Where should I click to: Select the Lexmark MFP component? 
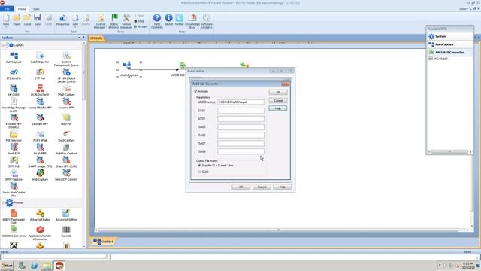tap(40, 119)
